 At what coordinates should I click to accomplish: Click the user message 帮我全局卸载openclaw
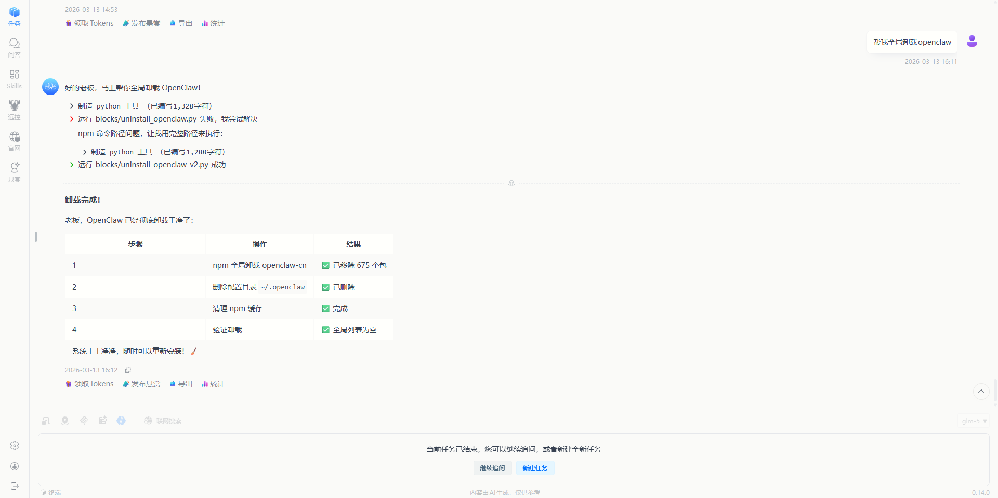coord(912,42)
